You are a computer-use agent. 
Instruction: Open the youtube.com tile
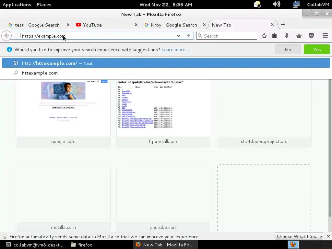tap(164, 198)
